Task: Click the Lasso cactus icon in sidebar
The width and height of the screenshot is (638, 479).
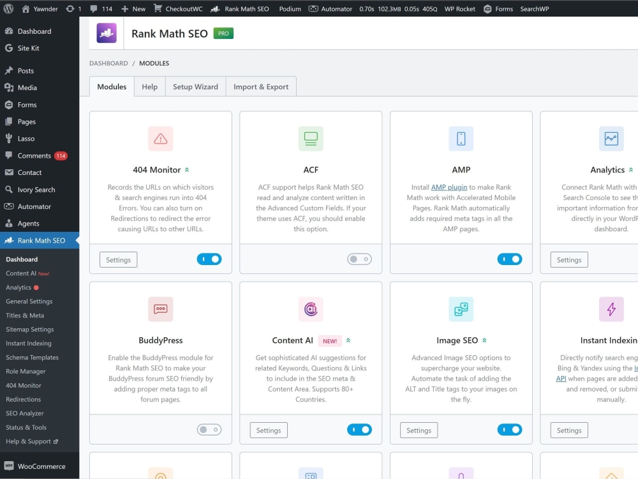Action: 9,139
